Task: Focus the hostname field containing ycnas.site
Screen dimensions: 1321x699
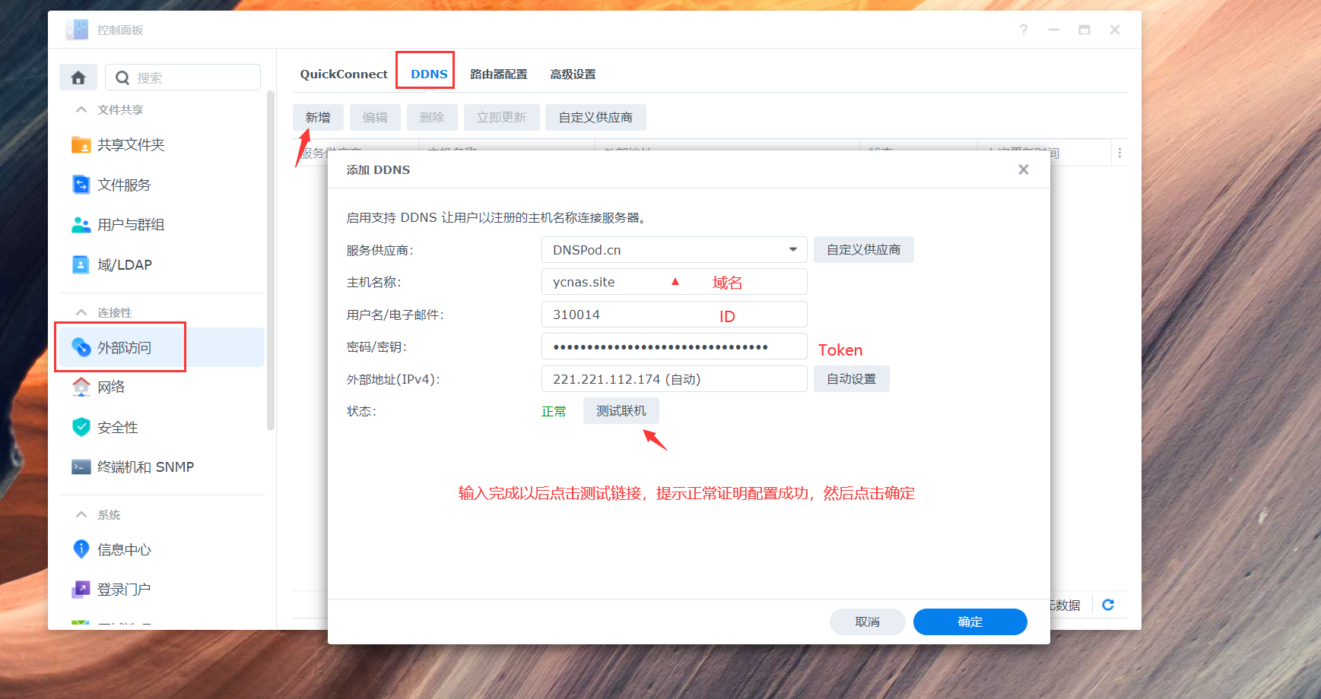Action: (x=675, y=282)
